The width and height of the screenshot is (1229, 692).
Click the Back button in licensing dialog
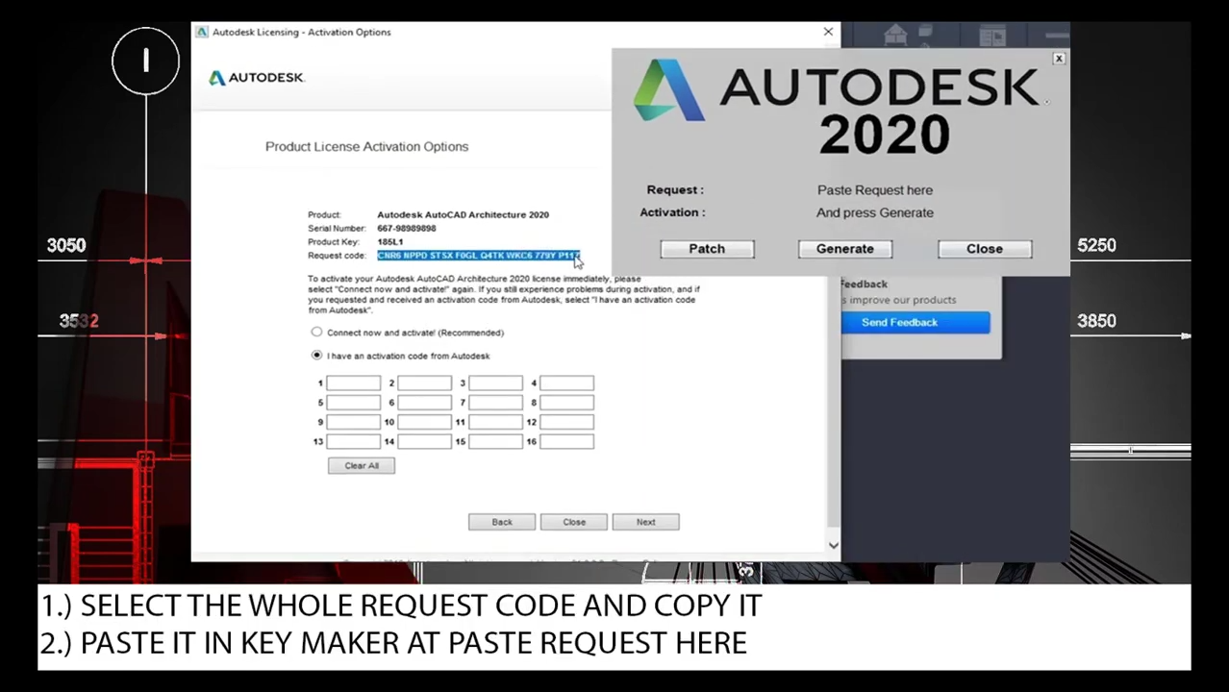tap(502, 522)
